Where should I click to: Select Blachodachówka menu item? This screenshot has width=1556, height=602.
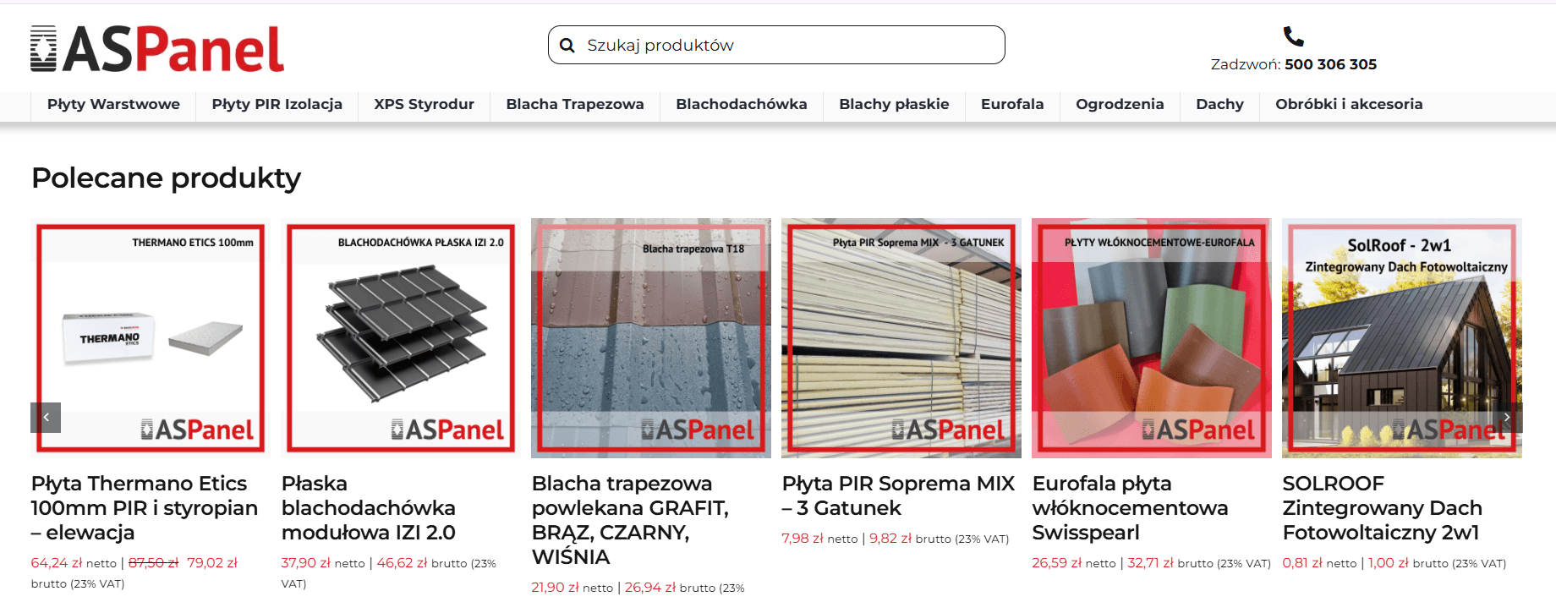click(742, 104)
